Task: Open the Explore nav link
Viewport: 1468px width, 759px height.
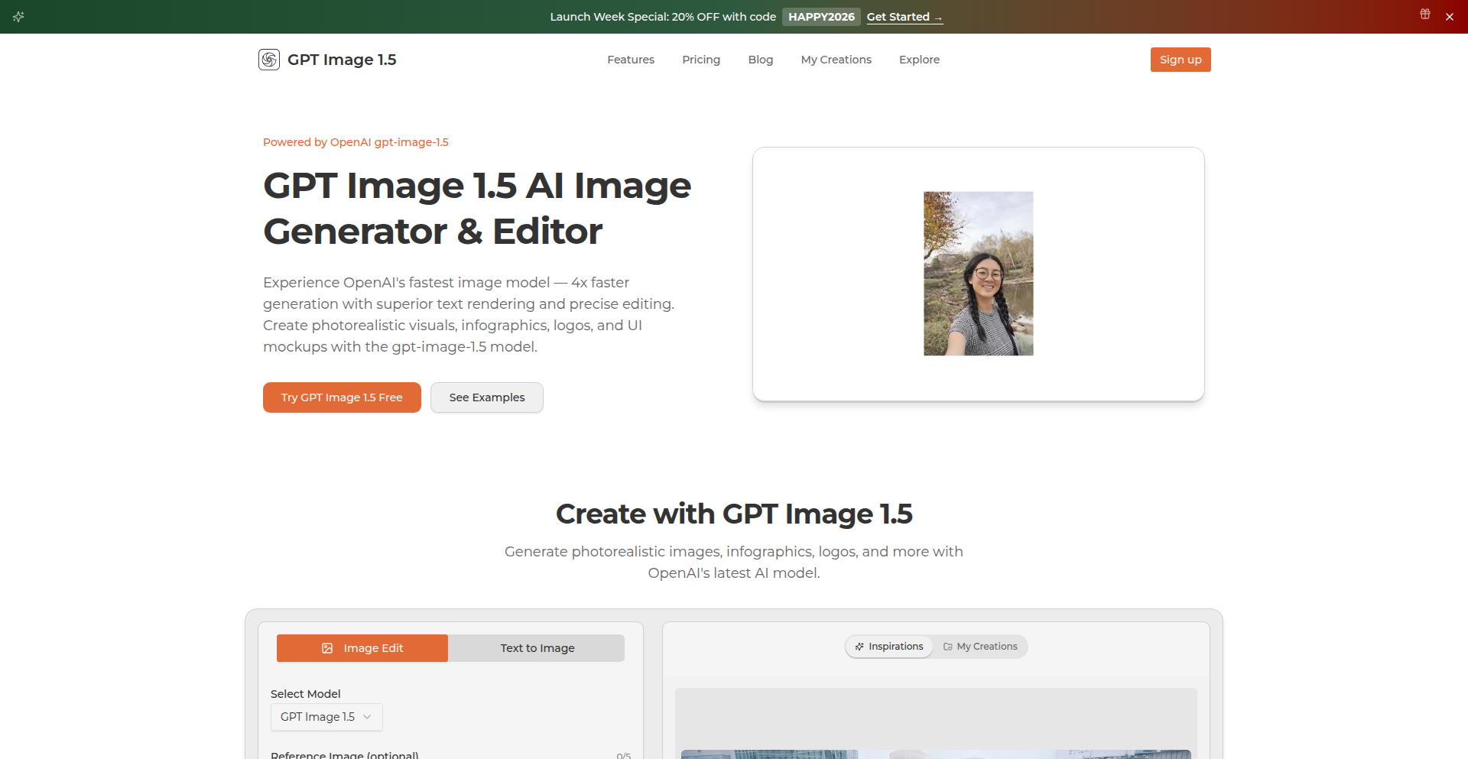Action: [x=919, y=60]
